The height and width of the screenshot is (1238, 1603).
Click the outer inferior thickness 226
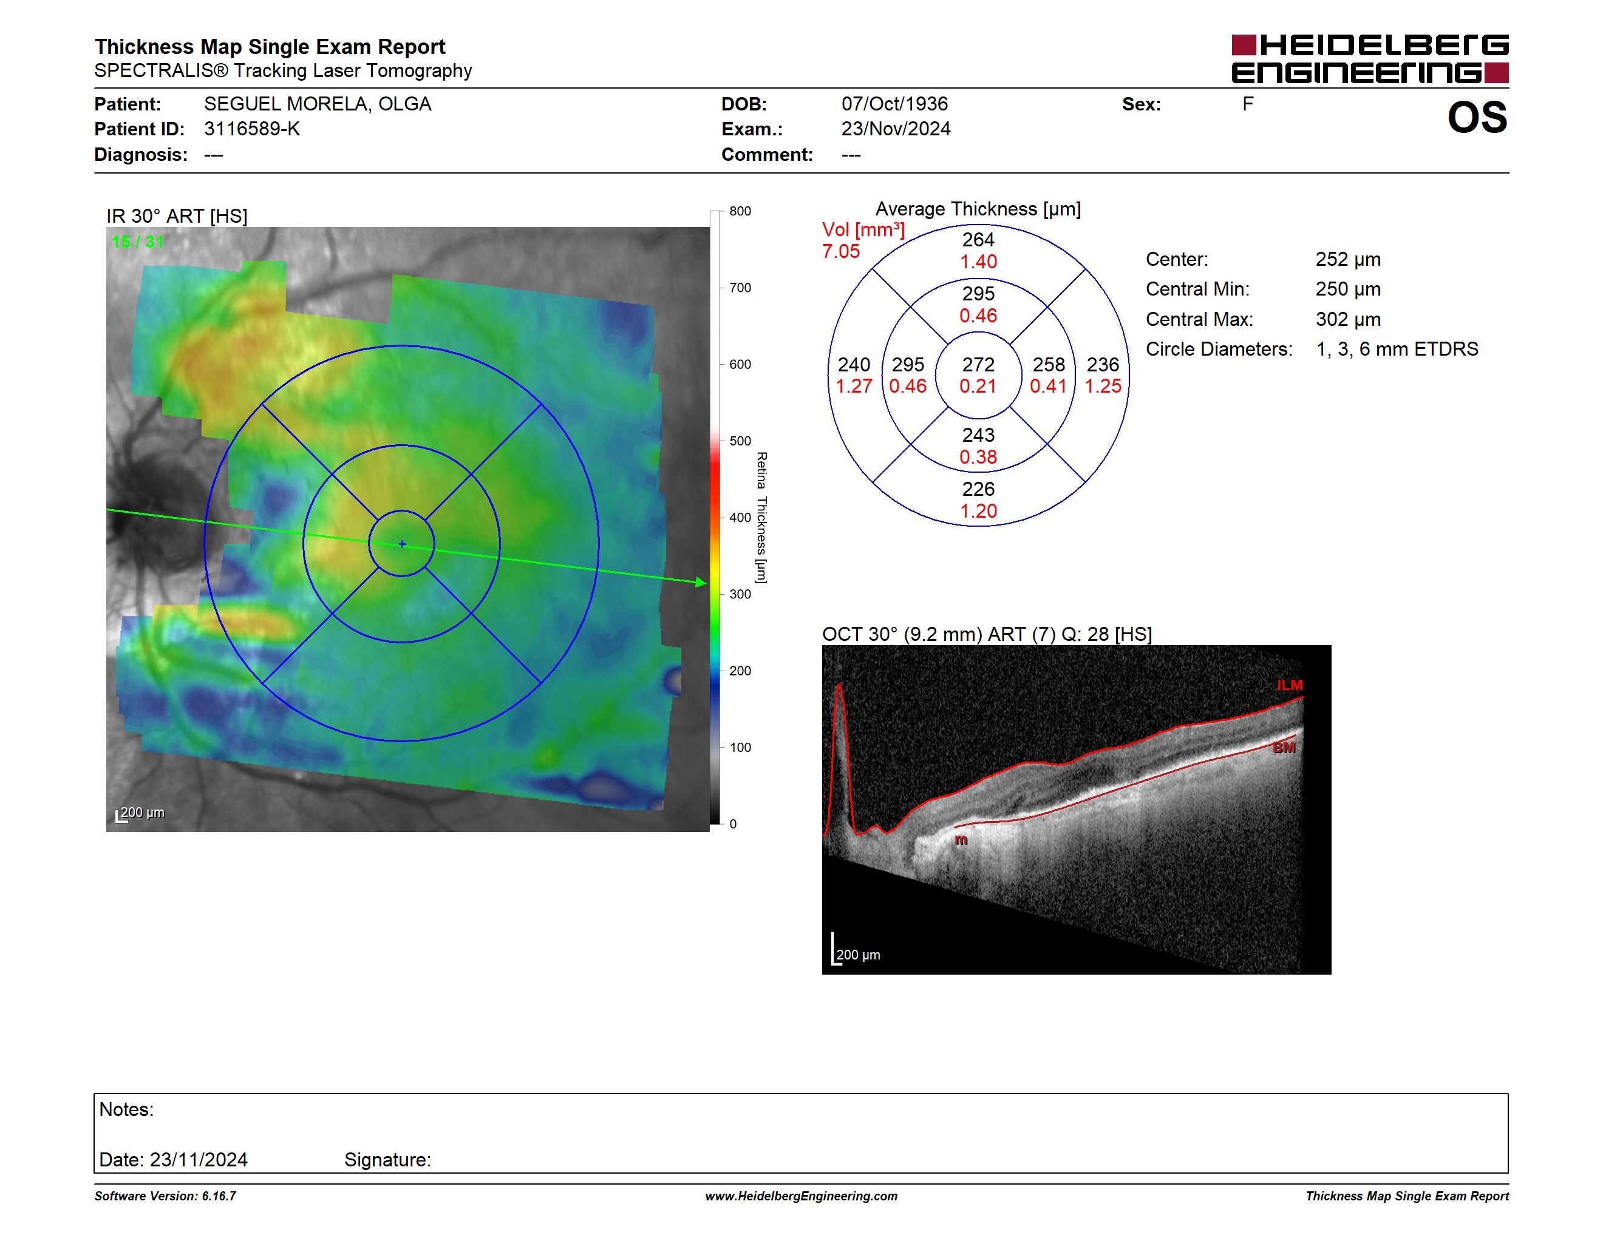click(x=978, y=489)
